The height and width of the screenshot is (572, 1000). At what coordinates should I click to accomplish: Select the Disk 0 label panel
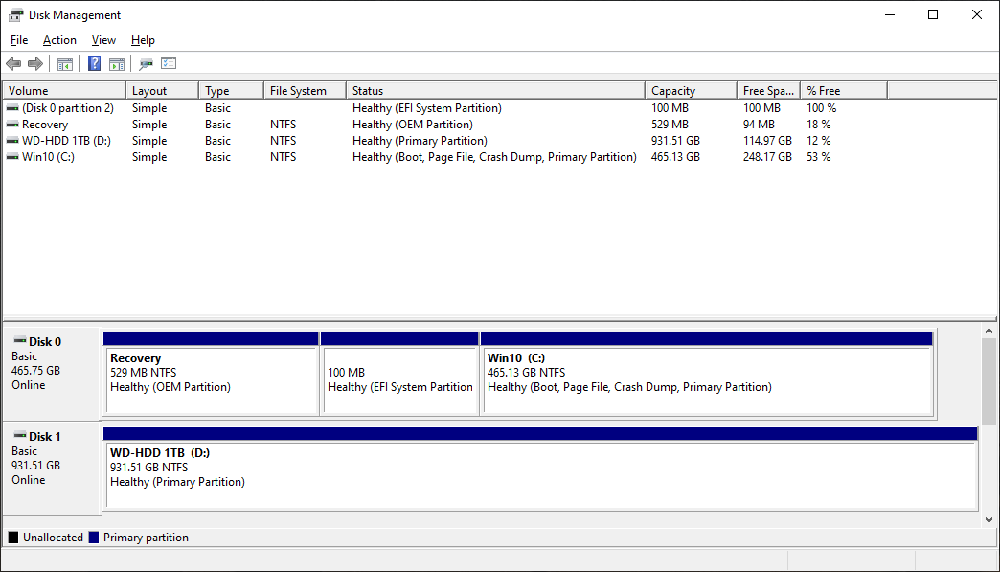52,373
